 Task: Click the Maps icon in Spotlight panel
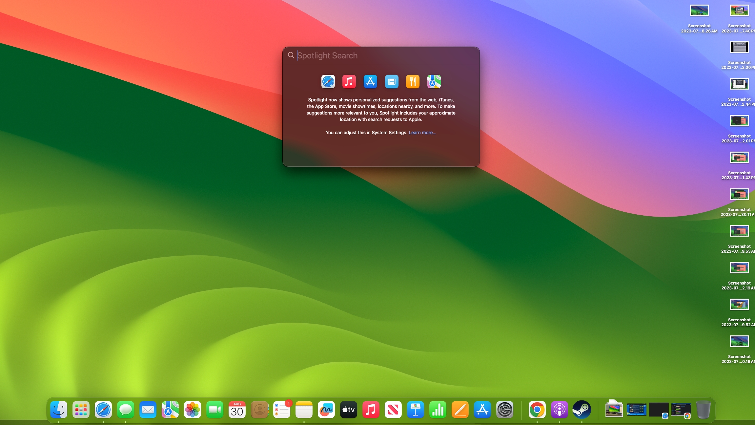pyautogui.click(x=434, y=82)
